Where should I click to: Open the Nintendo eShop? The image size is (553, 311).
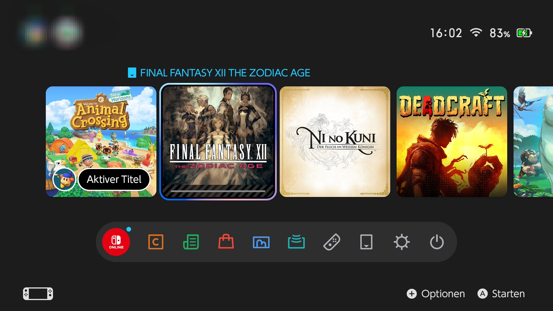[226, 242]
